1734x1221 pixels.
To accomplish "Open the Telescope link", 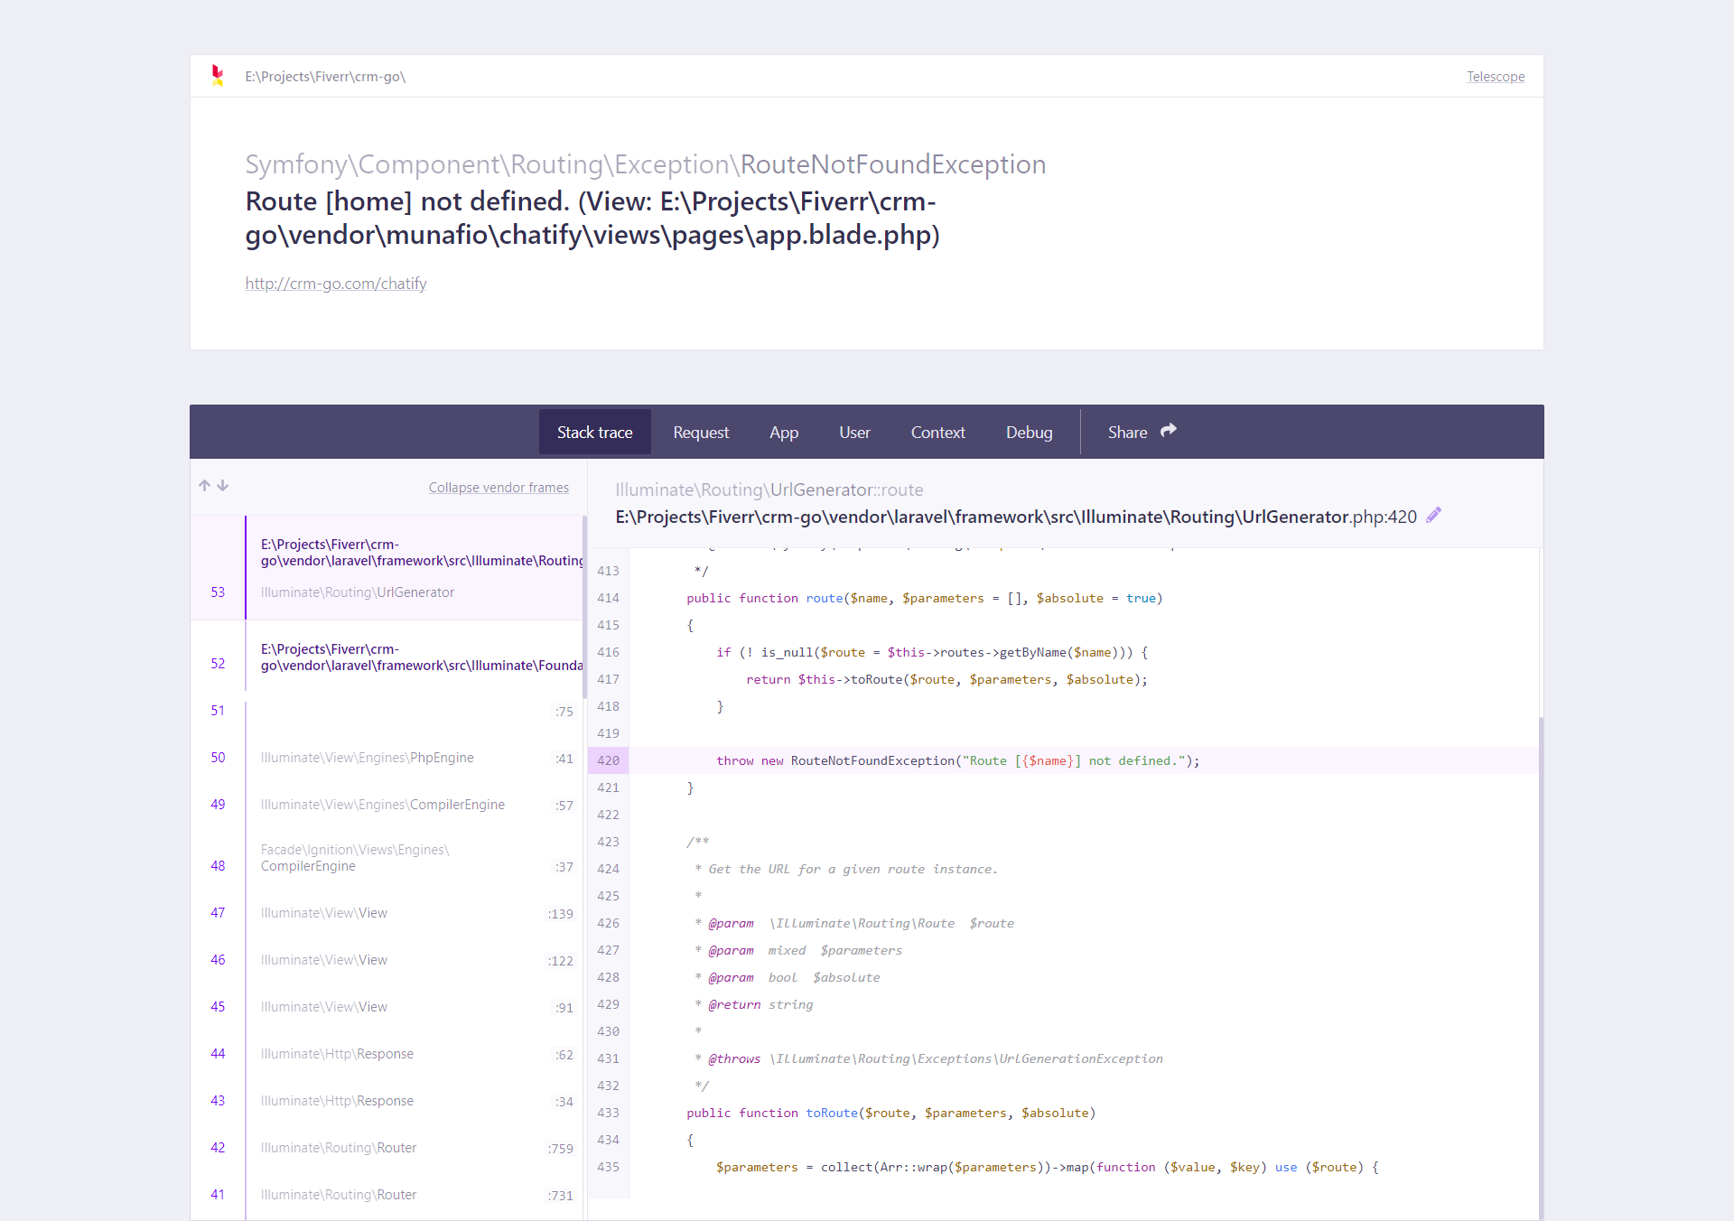I will tap(1495, 77).
